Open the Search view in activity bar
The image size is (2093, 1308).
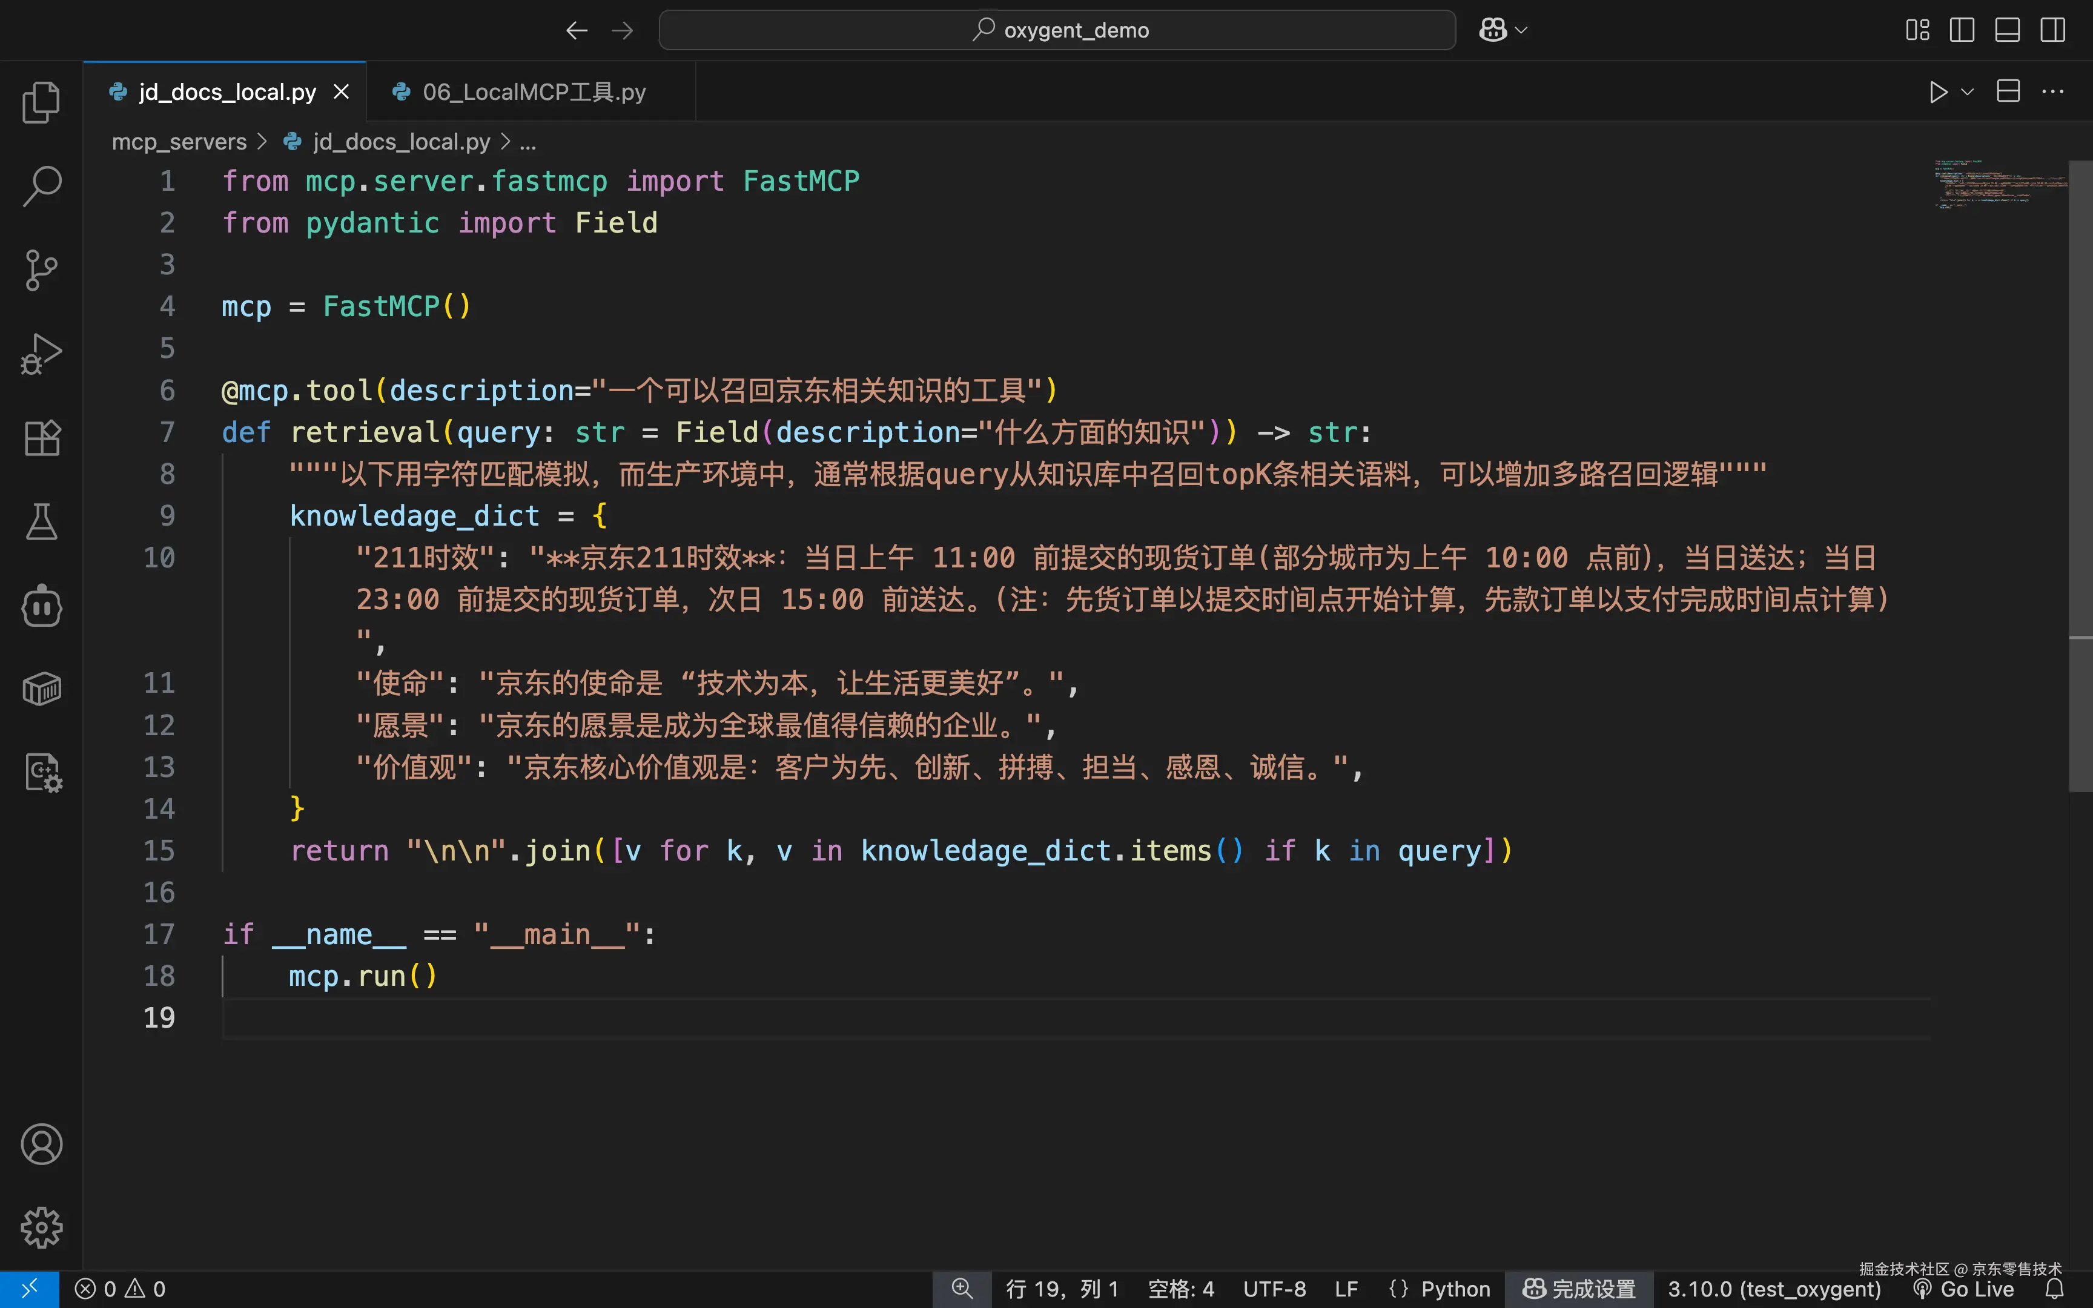pos(41,186)
